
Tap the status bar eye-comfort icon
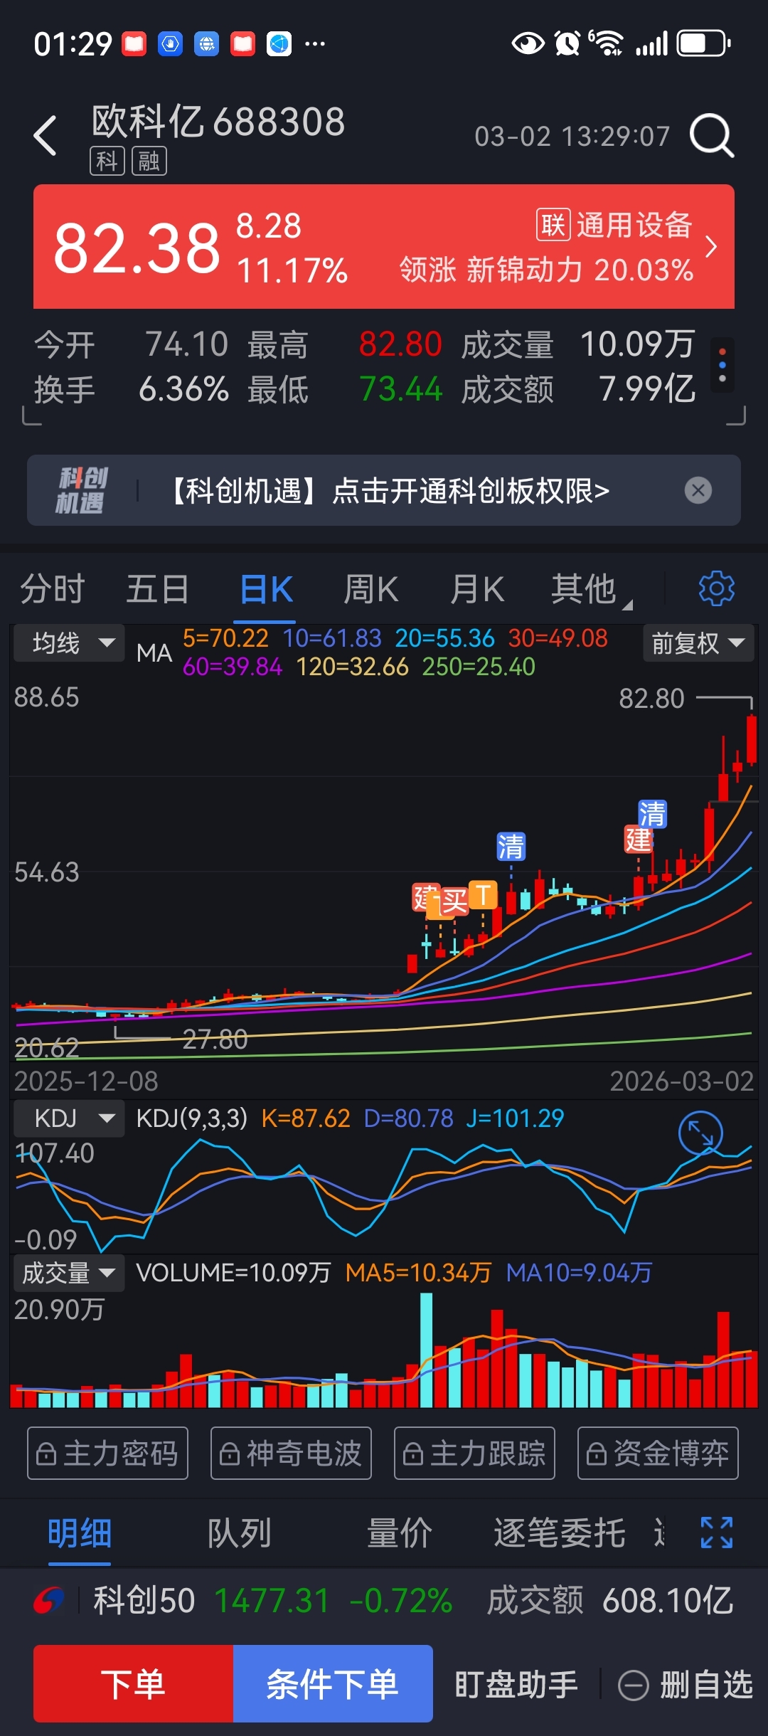point(528,43)
